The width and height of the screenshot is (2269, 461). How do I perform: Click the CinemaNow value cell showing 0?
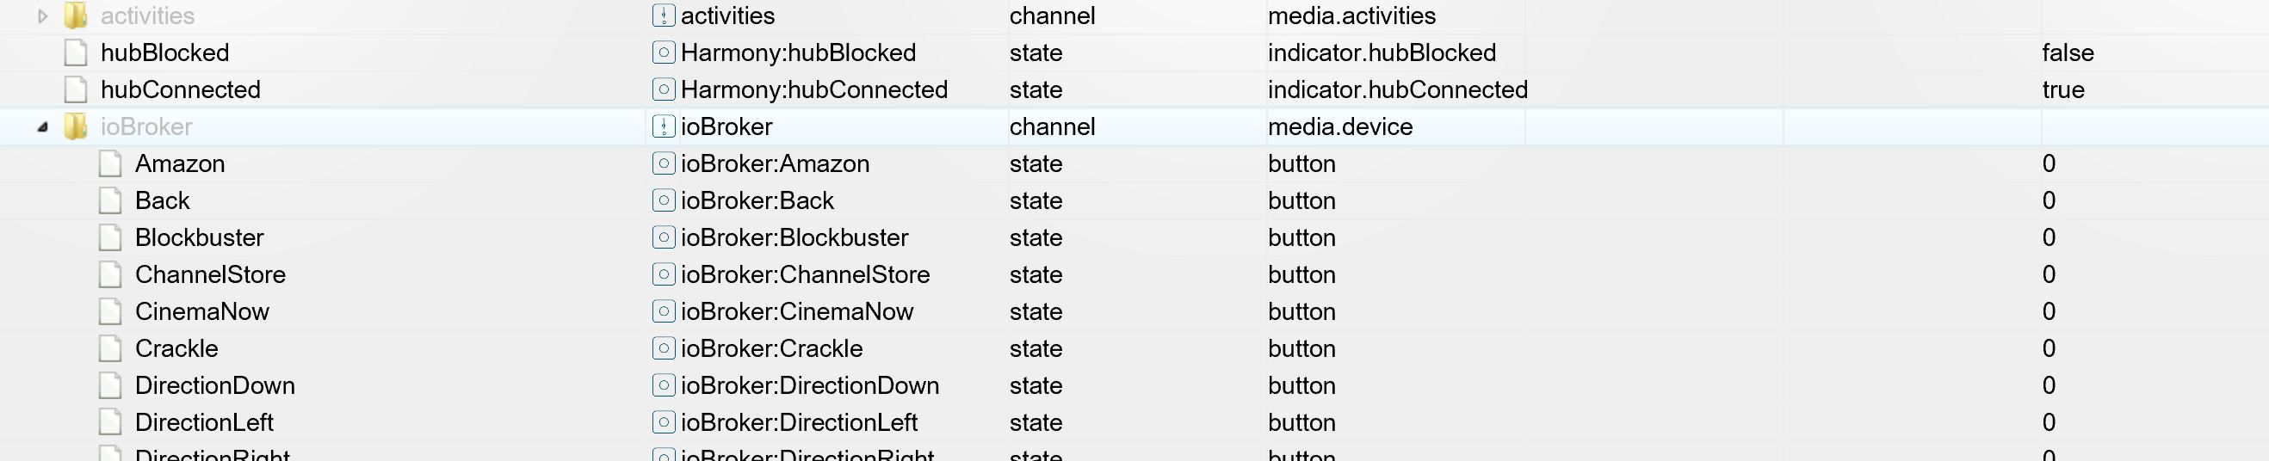coord(2049,311)
